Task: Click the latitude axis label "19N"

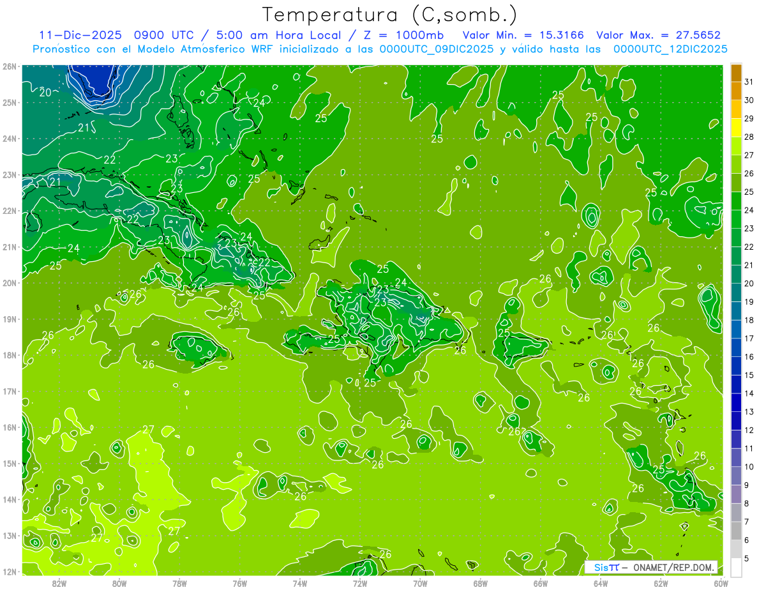Action: [9, 319]
